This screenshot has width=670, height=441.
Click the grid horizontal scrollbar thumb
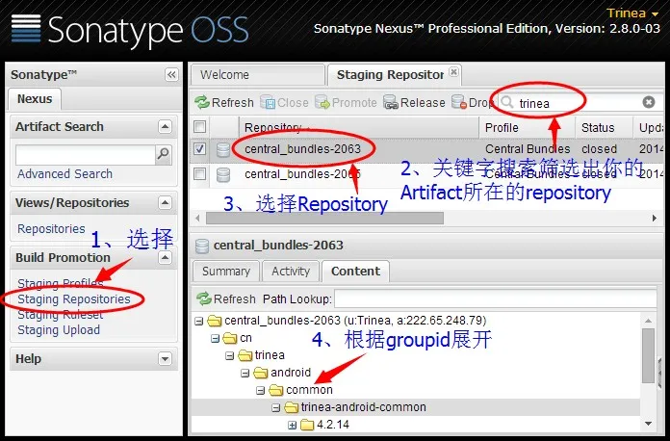pyautogui.click(x=324, y=218)
